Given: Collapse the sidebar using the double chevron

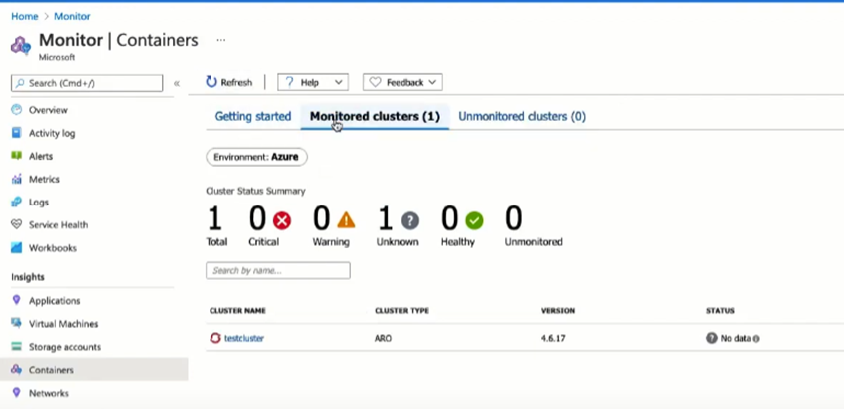Looking at the screenshot, I should 176,83.
